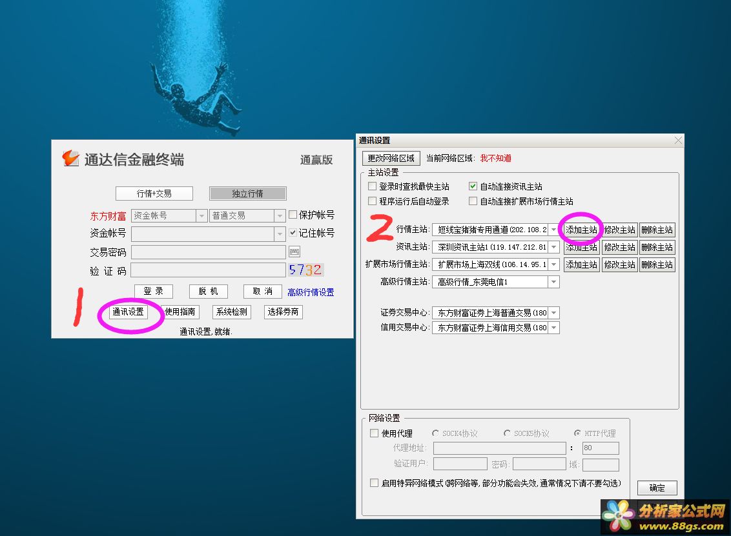Image resolution: width=731 pixels, height=536 pixels.
Task: Toggle 记住帐号 checkbox
Action: [x=293, y=232]
